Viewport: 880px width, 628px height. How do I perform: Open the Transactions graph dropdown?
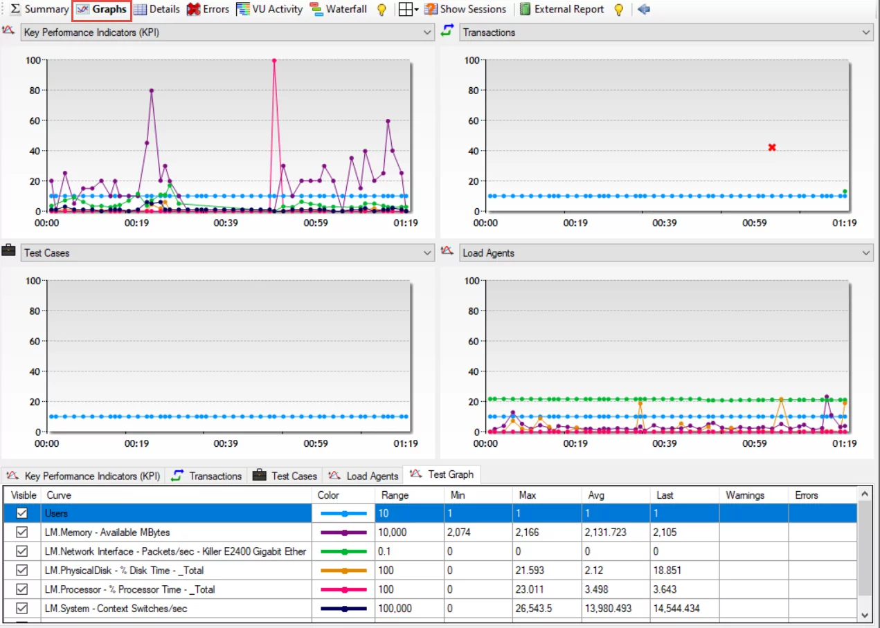(x=665, y=33)
